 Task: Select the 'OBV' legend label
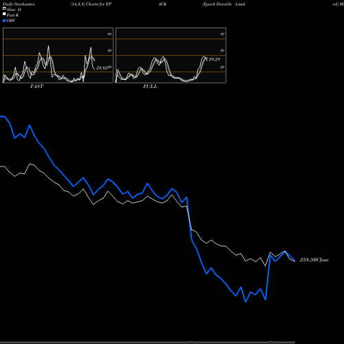point(11,21)
